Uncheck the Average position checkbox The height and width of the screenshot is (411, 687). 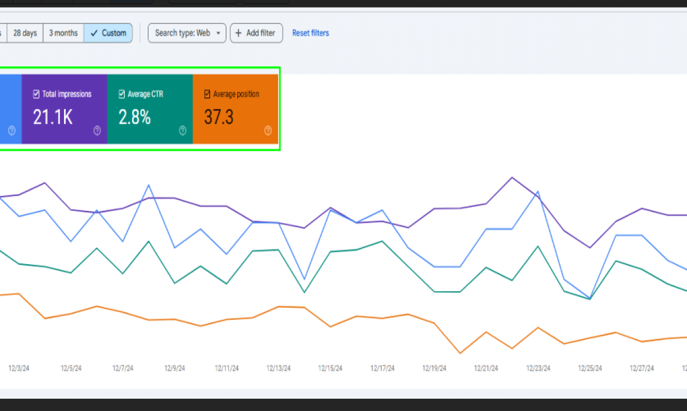(207, 93)
